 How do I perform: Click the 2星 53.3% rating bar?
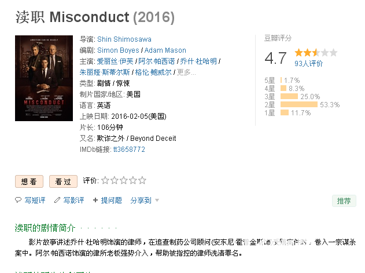(x=299, y=104)
